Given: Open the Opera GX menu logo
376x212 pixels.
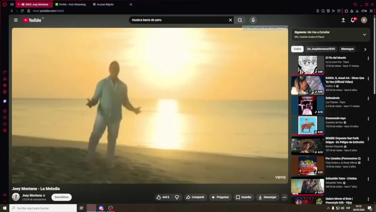Looking at the screenshot, I should (x=4, y=4).
